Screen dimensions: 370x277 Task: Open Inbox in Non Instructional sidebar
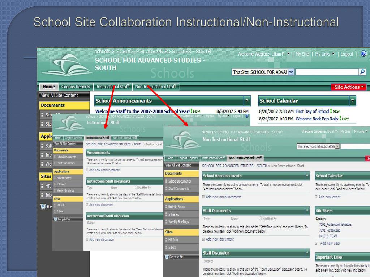coord(172,247)
